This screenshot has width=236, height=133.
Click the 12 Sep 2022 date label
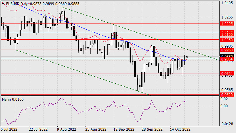pos(124,129)
